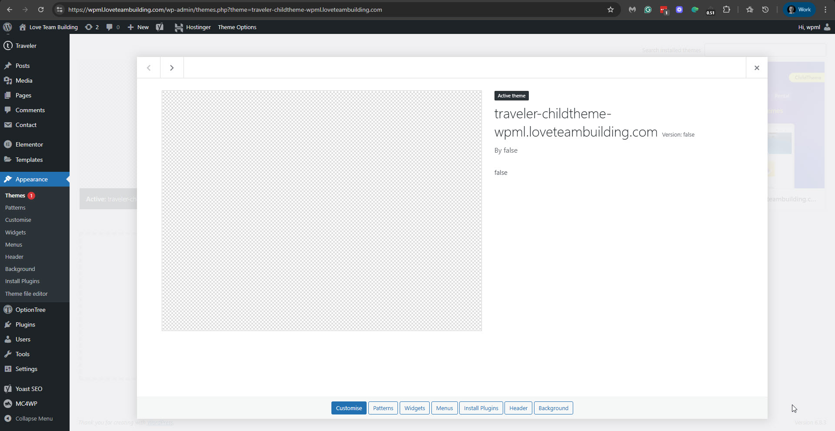The height and width of the screenshot is (431, 835).
Task: Click the comments bubble icon in admin bar
Action: tap(113, 27)
